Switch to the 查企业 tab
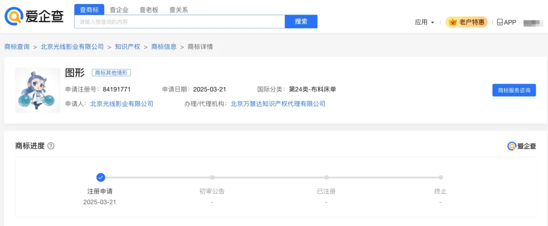Viewport: 548px width, 226px height. 119,10
